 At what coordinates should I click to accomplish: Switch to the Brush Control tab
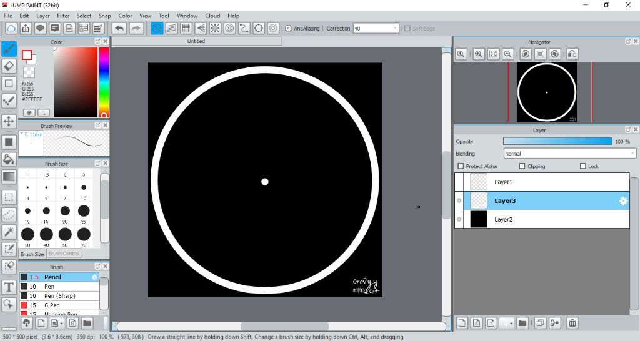pyautogui.click(x=64, y=254)
